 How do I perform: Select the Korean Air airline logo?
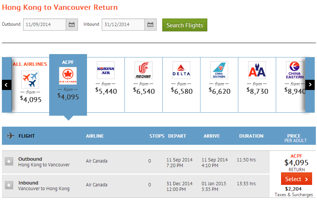(106, 70)
